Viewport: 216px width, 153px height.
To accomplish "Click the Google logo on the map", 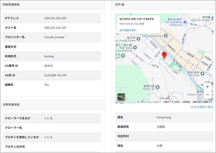I will tap(164, 98).
